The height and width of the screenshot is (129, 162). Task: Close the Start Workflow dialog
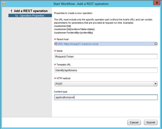[157, 3]
